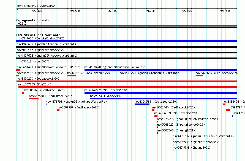This screenshot has height=161, width=245.
Task: Click the 95670k ruler position label
Action: point(150,11)
